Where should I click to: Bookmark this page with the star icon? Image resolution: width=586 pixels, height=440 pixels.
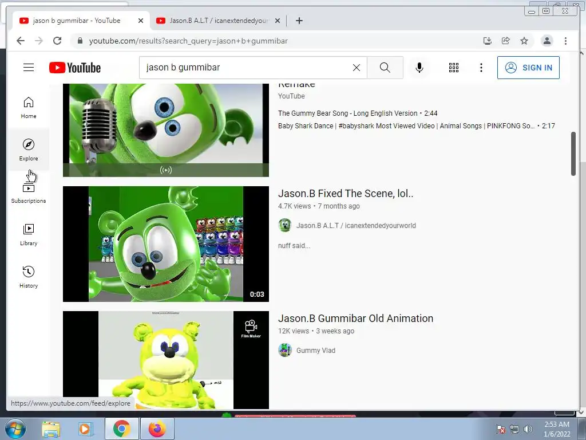click(524, 41)
